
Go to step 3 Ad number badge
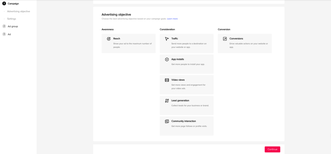[x=4, y=34]
